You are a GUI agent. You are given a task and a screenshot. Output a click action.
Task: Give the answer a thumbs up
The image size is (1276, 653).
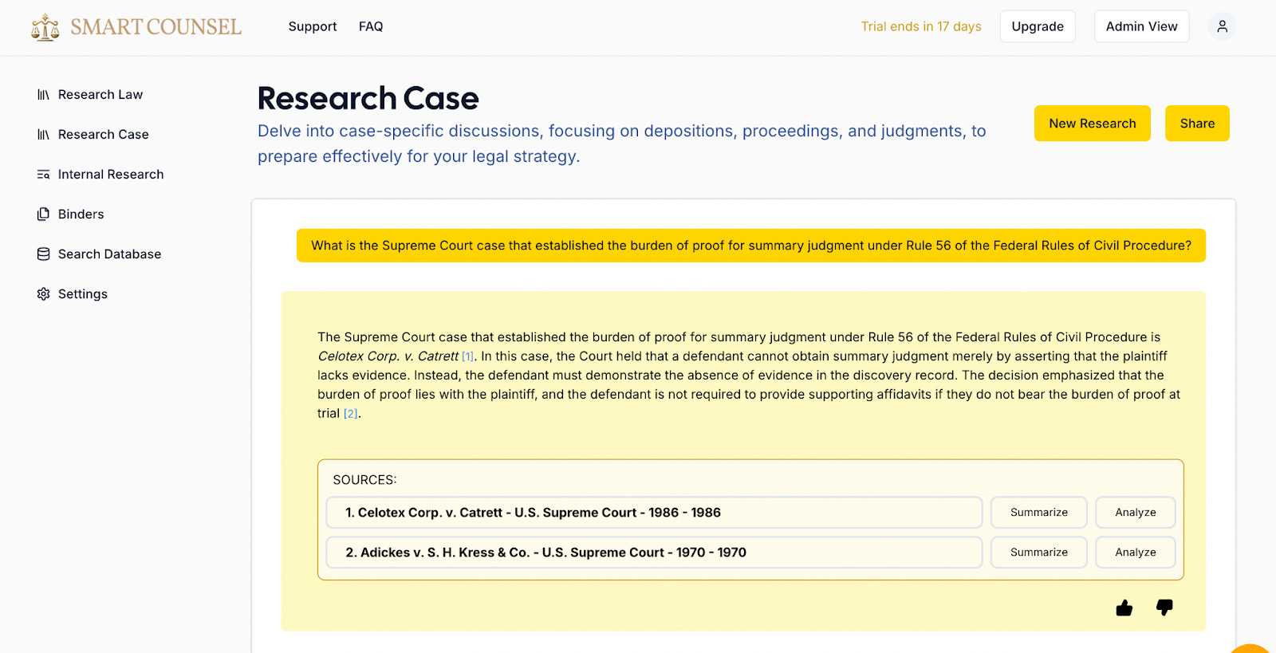[1124, 608]
